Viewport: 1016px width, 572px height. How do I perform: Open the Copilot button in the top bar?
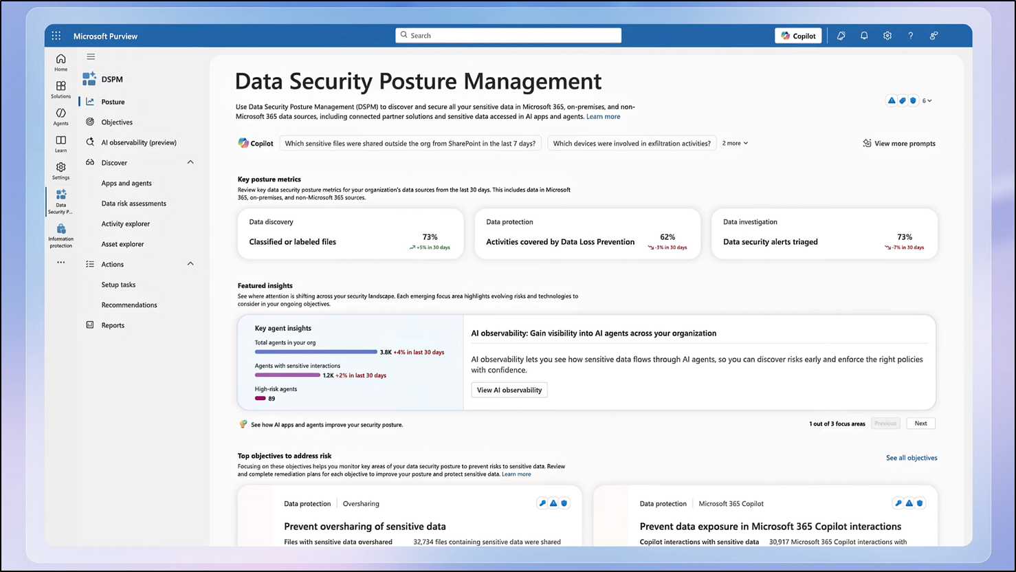(797, 35)
